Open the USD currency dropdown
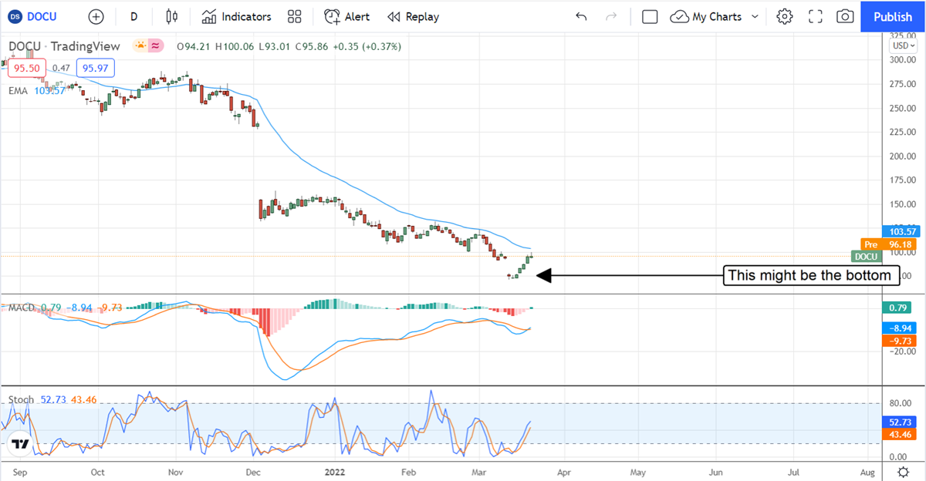Viewport: 926px width, 481px height. (901, 45)
